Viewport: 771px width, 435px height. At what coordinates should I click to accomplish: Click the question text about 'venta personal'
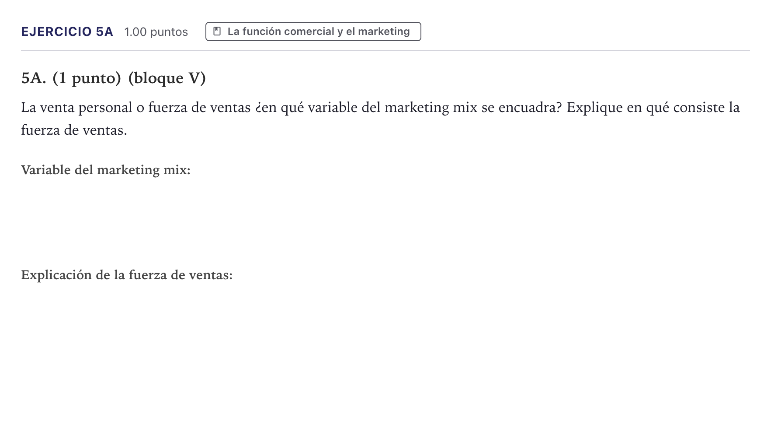(x=380, y=119)
